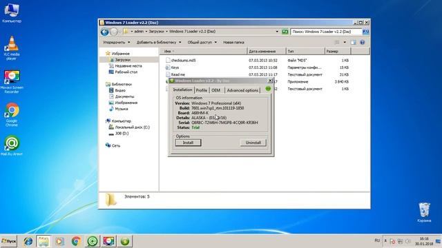Select the Installation tab
The width and height of the screenshot is (442, 248).
point(182,90)
